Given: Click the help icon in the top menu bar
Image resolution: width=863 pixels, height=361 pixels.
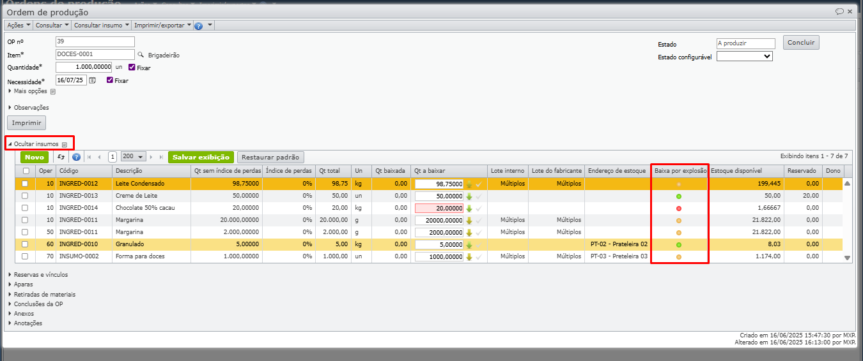Looking at the screenshot, I should point(198,26).
